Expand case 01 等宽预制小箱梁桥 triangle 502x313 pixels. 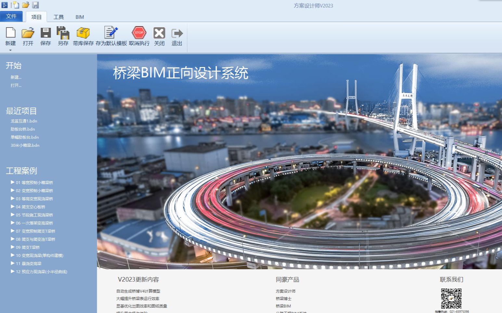[13, 182]
